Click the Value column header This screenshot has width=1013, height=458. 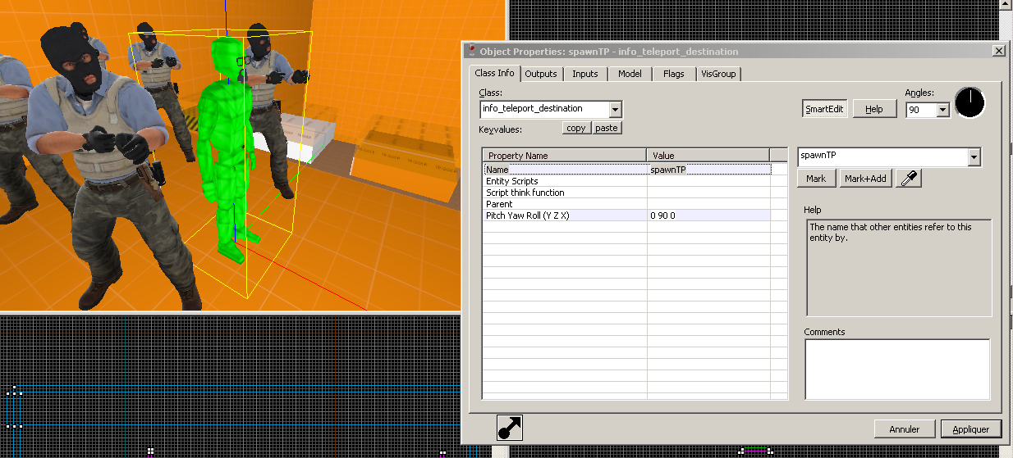tap(708, 156)
